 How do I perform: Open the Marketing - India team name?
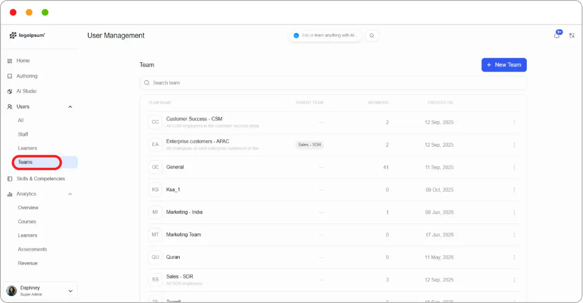pyautogui.click(x=184, y=212)
